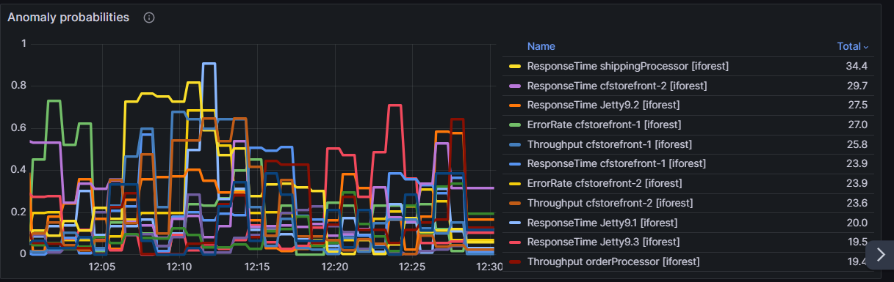Toggle ResponseTime shippingProcessor series in legend
Viewport: 894px width, 282px height.
(628, 66)
